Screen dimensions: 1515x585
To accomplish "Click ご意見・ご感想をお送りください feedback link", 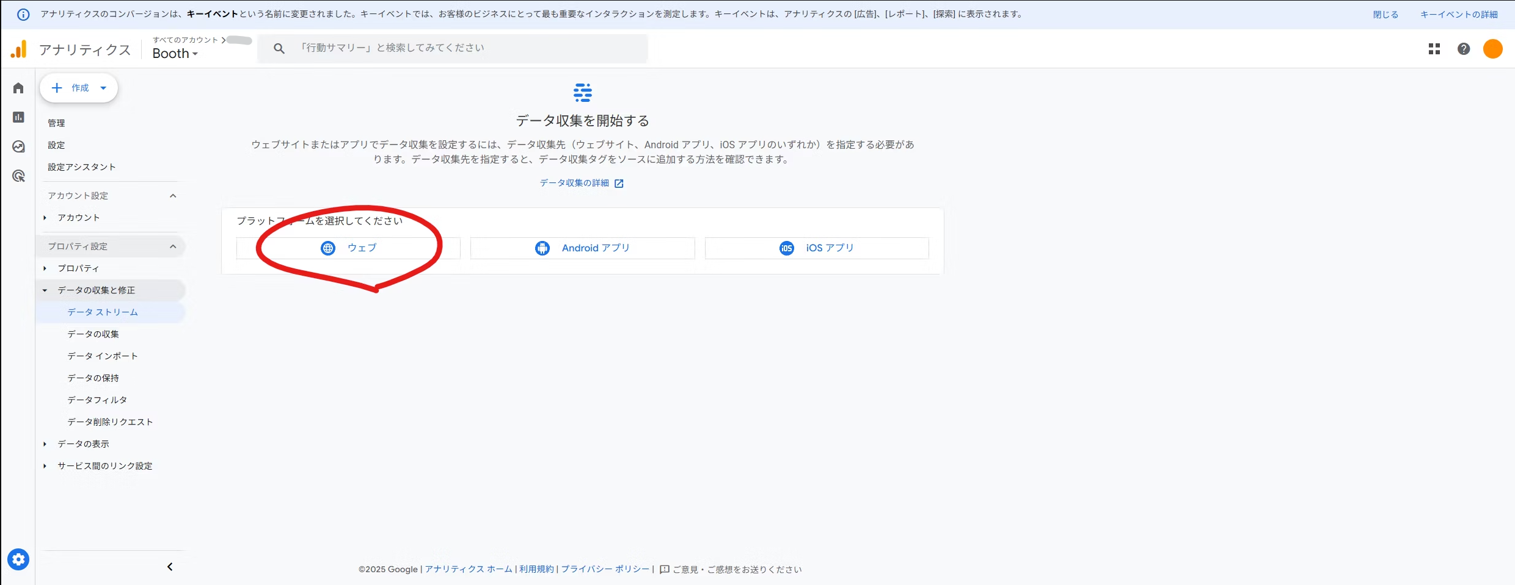I will 737,570.
